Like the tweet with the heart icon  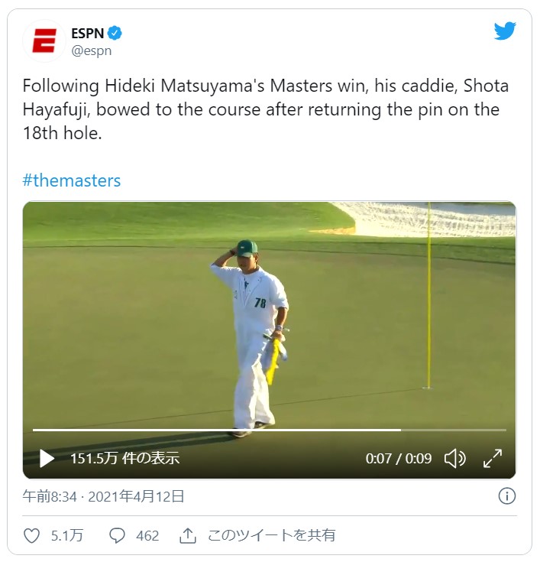31,536
